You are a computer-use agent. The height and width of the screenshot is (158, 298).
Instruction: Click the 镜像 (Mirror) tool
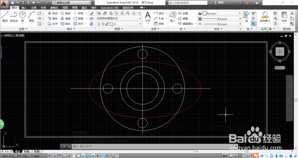tap(66, 18)
